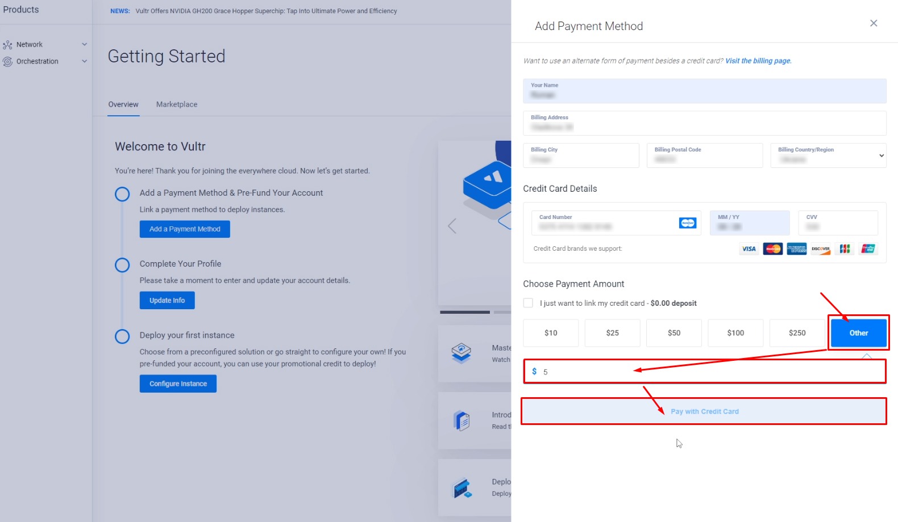This screenshot has width=898, height=522.
Task: Click the Add Payment Method panel title
Action: click(x=589, y=26)
